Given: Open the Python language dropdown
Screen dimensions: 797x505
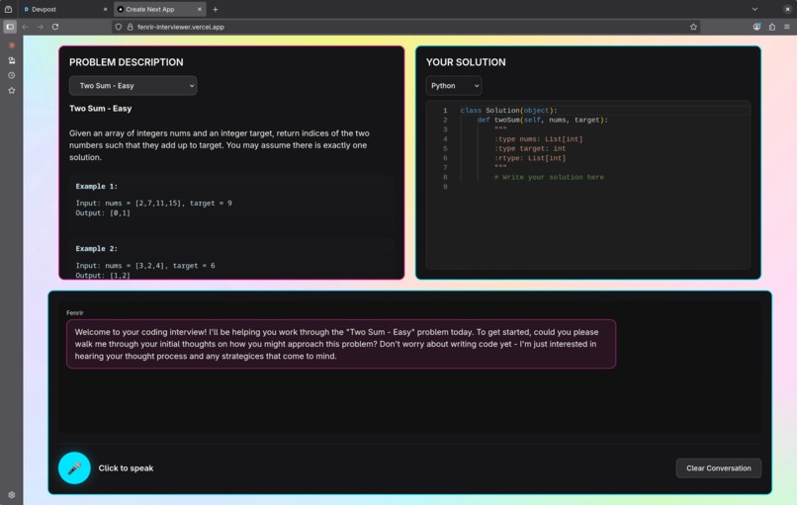Looking at the screenshot, I should pos(454,86).
